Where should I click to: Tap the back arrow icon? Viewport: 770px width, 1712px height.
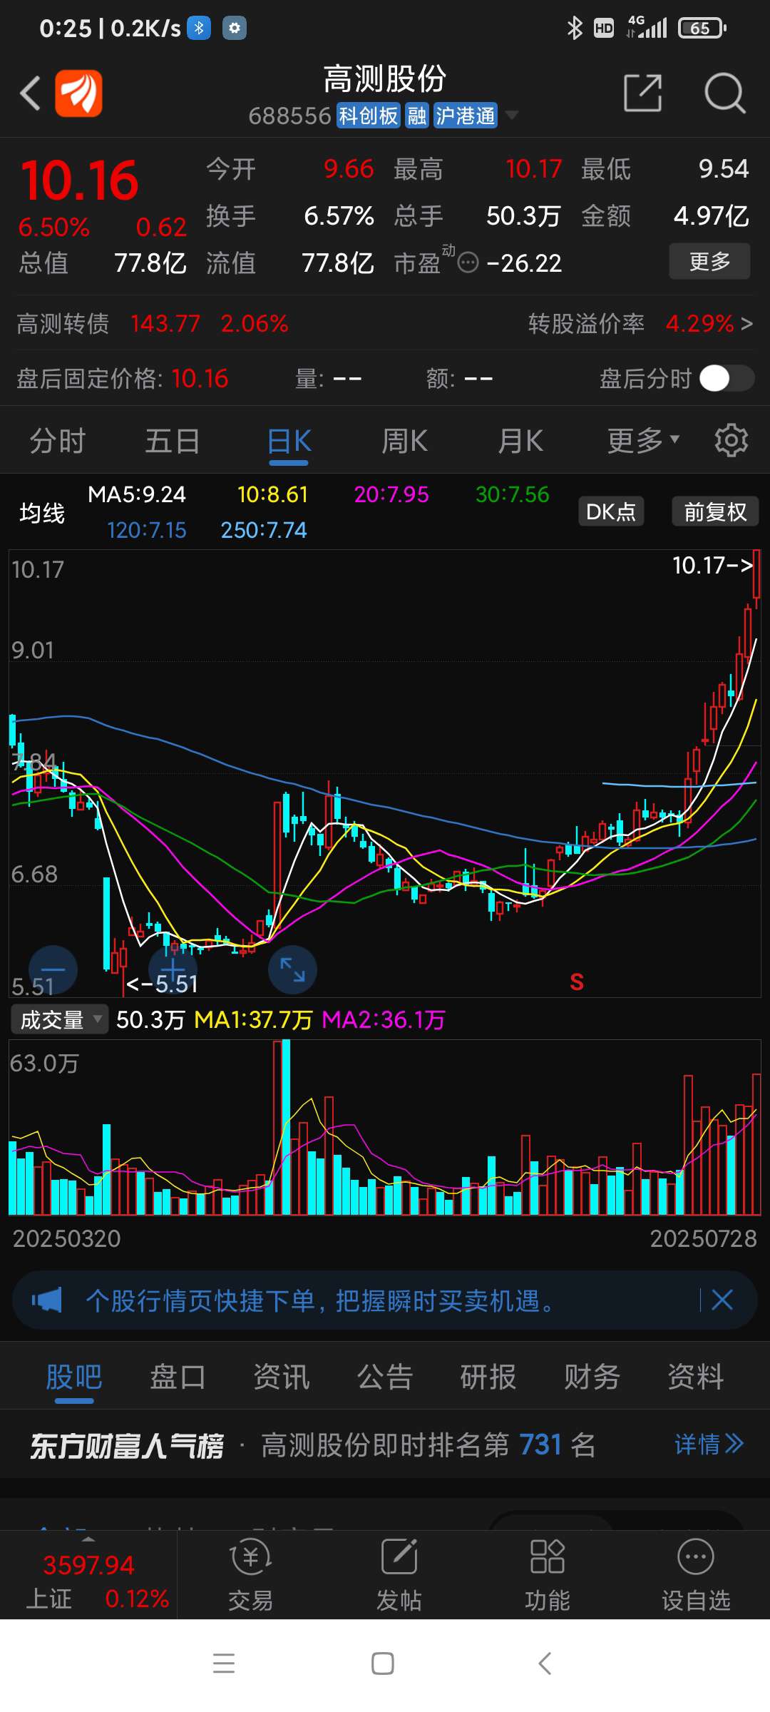[x=30, y=93]
